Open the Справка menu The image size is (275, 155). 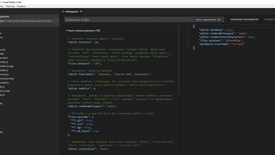pyautogui.click(x=21, y=6)
